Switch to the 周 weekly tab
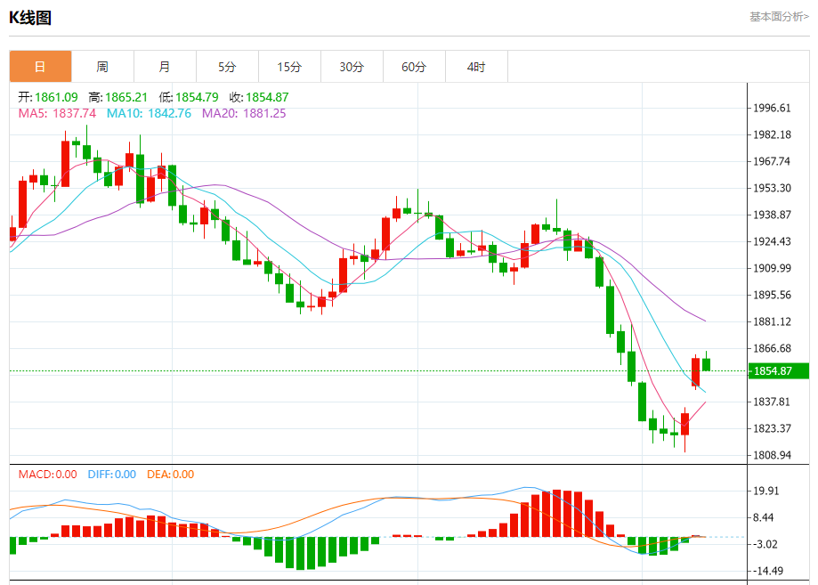This screenshot has height=585, width=818. point(102,66)
